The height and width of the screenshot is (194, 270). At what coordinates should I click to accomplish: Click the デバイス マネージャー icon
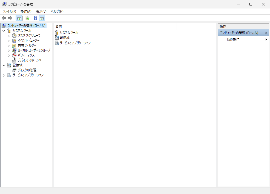tap(14, 60)
